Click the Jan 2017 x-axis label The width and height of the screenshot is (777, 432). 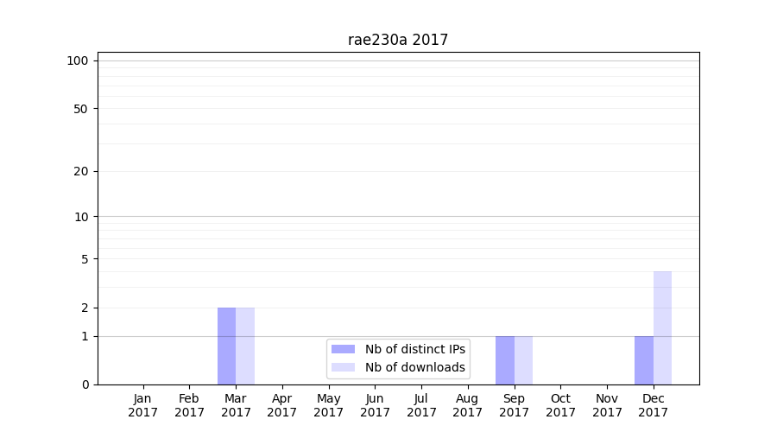click(143, 405)
